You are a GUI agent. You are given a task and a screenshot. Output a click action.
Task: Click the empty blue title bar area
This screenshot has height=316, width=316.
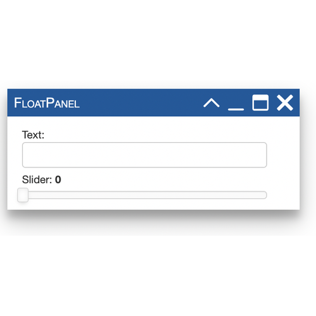click(139, 102)
